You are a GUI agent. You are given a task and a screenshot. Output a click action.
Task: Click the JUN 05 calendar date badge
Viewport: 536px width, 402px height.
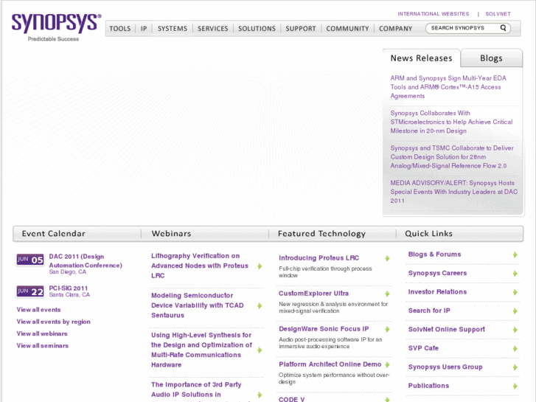[x=30, y=260]
